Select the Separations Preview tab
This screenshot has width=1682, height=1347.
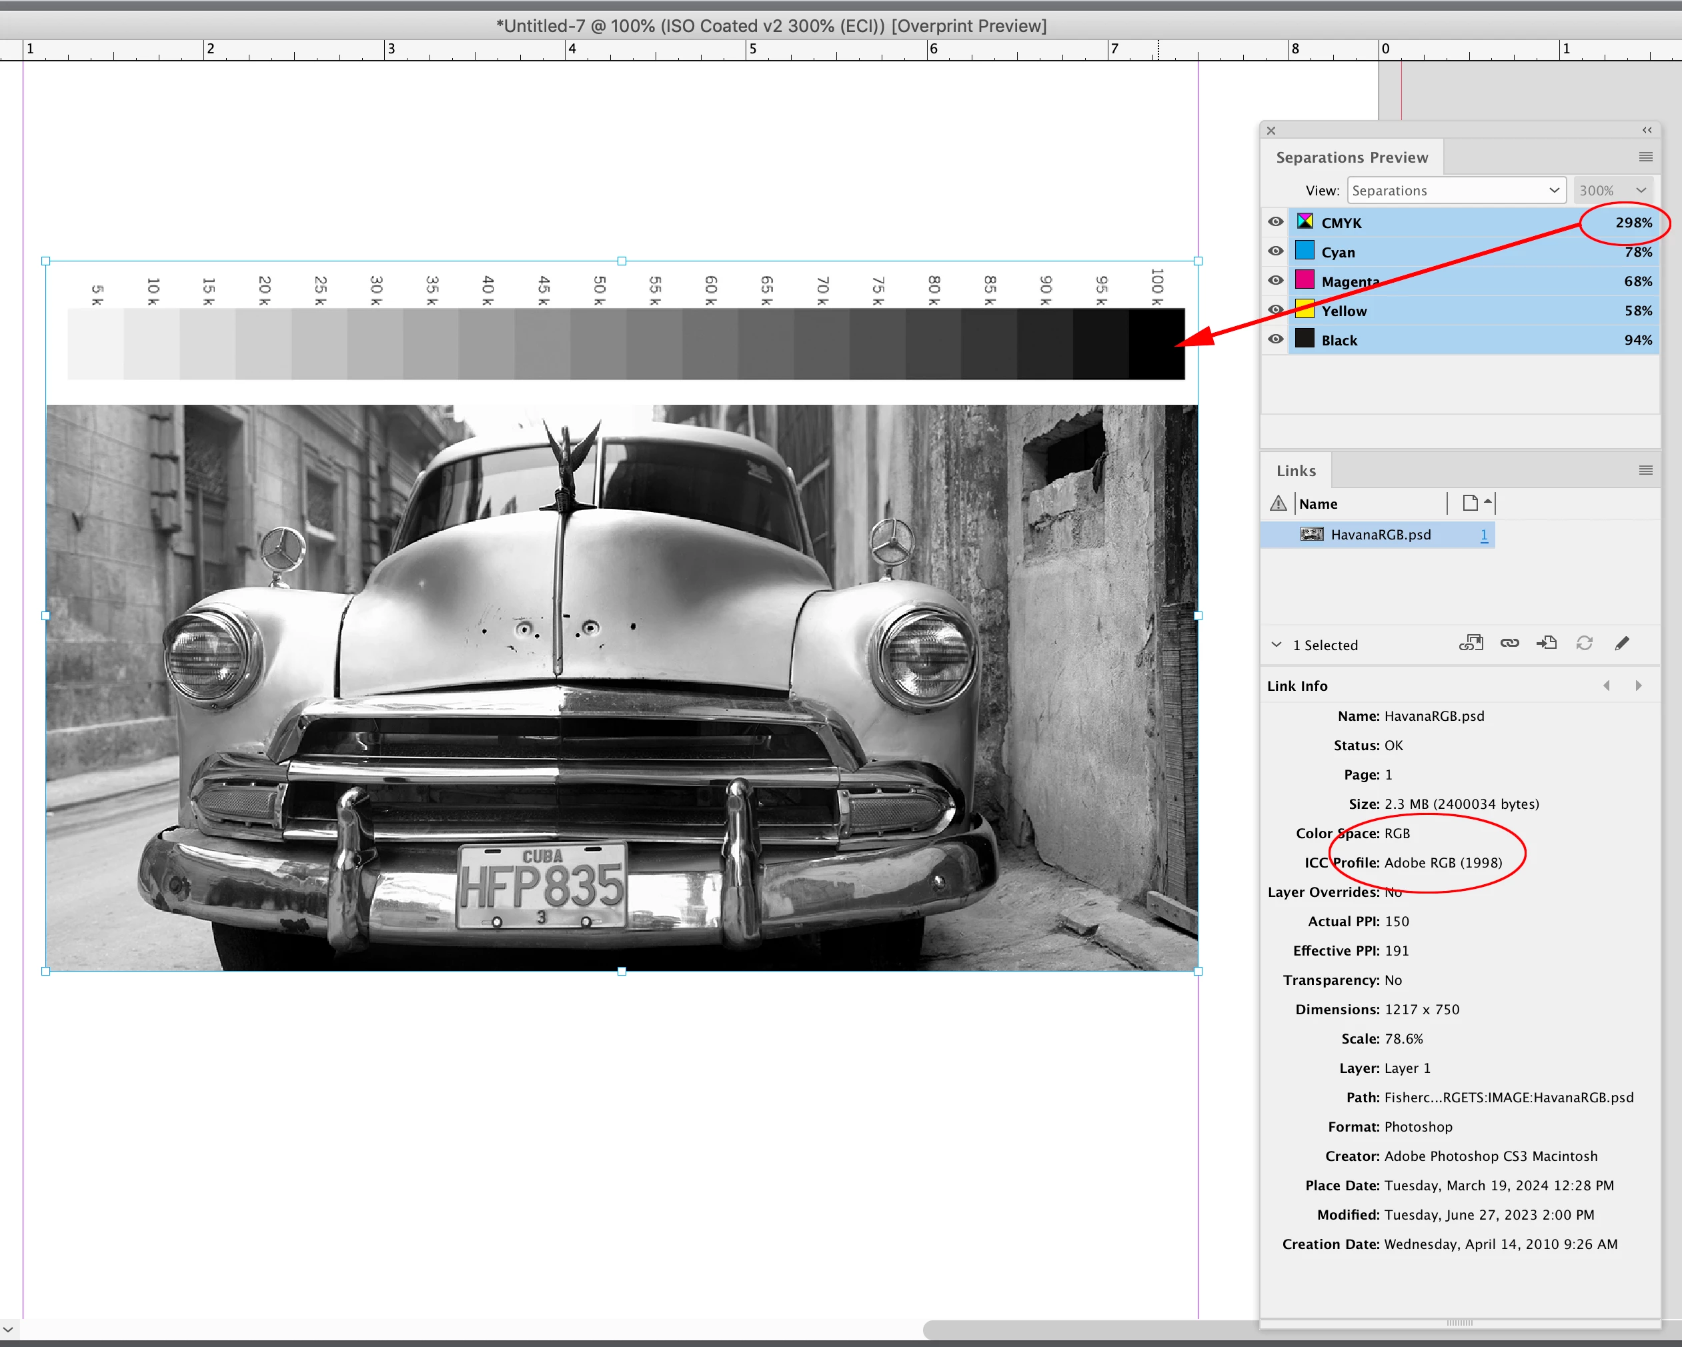coord(1351,157)
